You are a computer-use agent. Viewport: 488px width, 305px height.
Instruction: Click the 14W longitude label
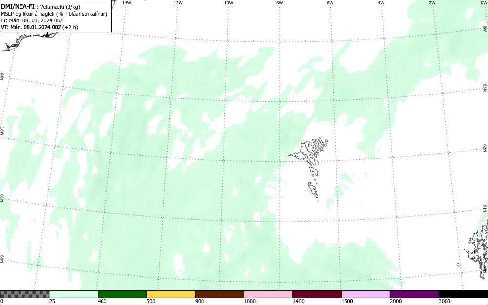click(126, 3)
